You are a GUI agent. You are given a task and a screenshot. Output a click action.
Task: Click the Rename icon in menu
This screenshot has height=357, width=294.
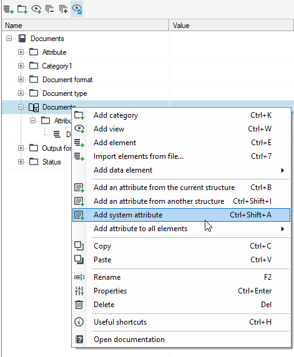click(79, 277)
